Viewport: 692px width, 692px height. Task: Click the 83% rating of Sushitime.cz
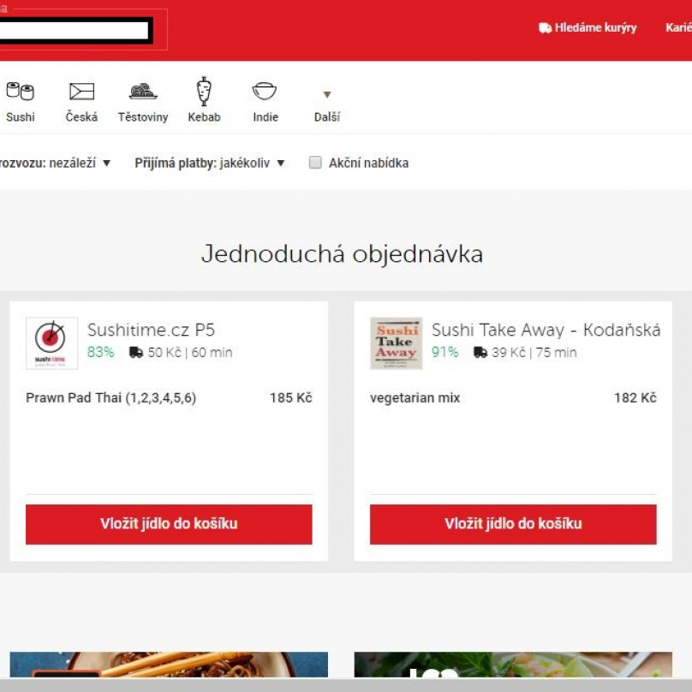(x=100, y=352)
